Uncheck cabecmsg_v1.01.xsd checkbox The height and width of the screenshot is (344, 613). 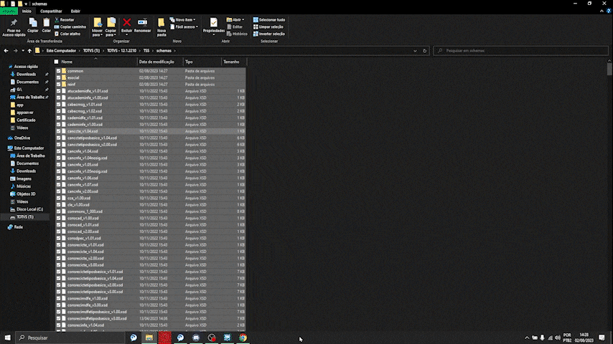coord(58,105)
